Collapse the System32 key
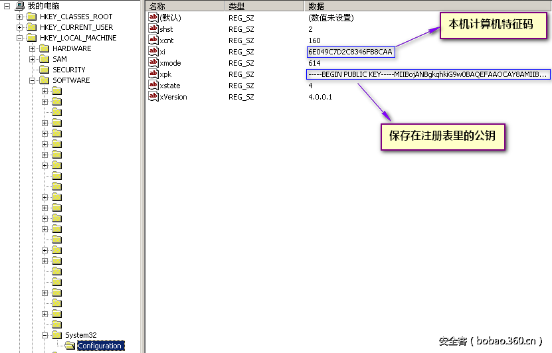 [x=45, y=335]
